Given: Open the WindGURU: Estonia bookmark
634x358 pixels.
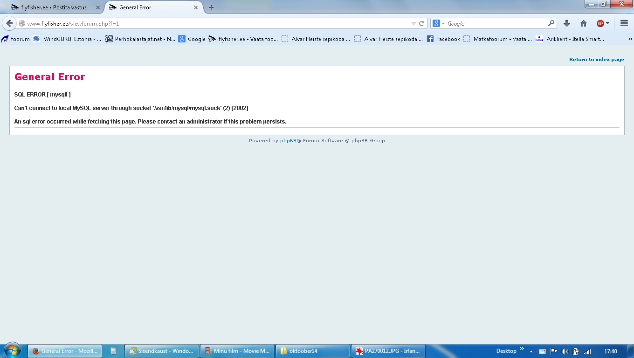Looking at the screenshot, I should [68, 39].
